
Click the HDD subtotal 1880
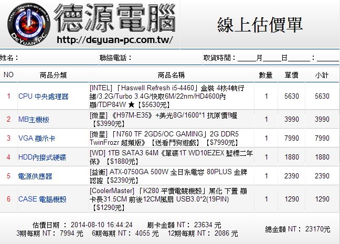322,157
